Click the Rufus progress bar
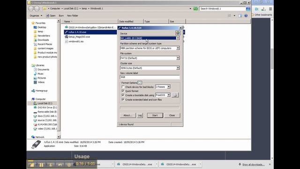The width and height of the screenshot is (300, 169). point(150,108)
